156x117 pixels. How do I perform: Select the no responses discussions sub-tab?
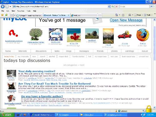(x=100, y=56)
